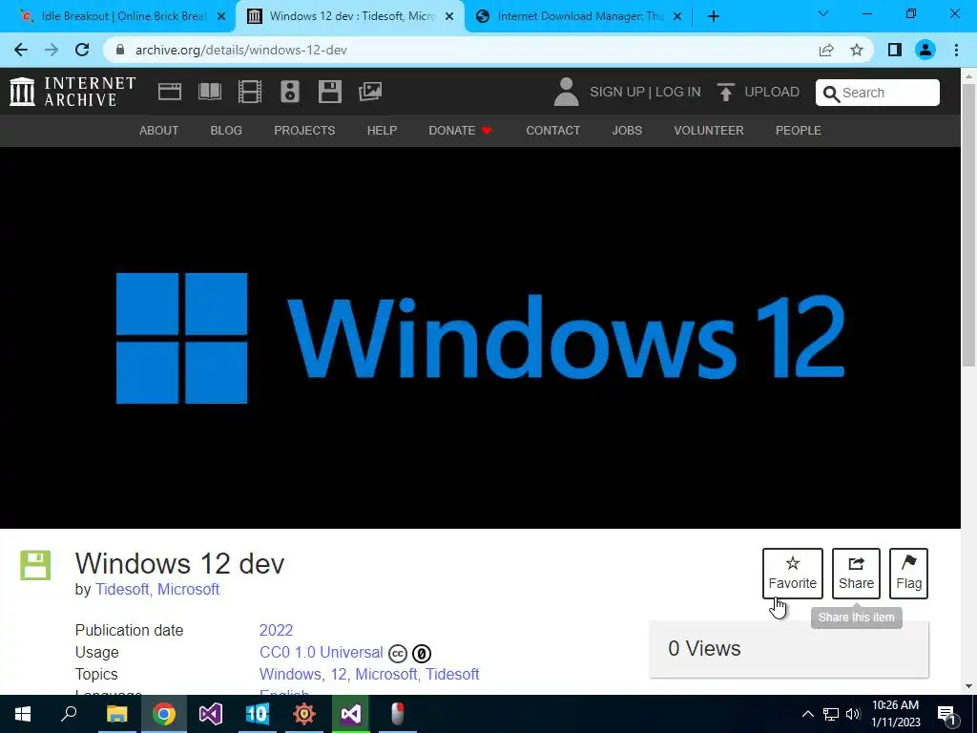The image size is (977, 733).
Task: Open the ABOUT menu item
Action: tap(159, 130)
